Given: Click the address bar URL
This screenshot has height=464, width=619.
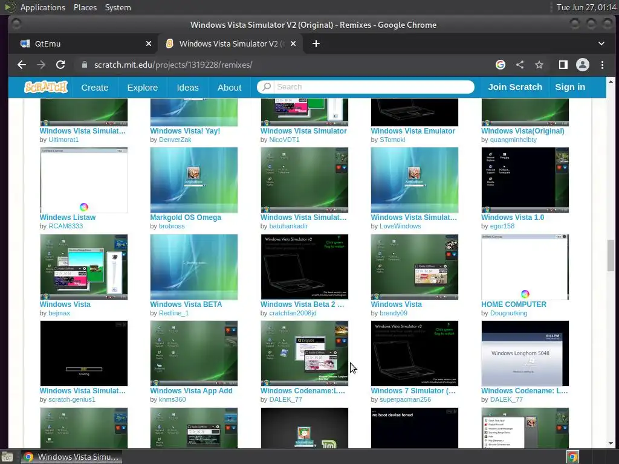Looking at the screenshot, I should 173,65.
